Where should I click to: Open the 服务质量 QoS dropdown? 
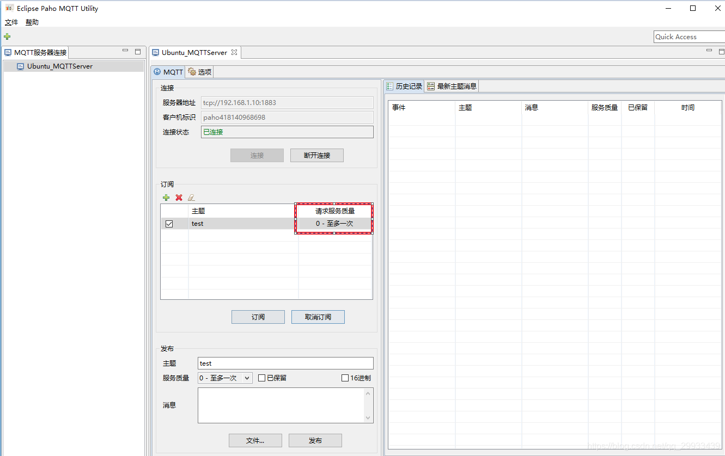tap(225, 378)
